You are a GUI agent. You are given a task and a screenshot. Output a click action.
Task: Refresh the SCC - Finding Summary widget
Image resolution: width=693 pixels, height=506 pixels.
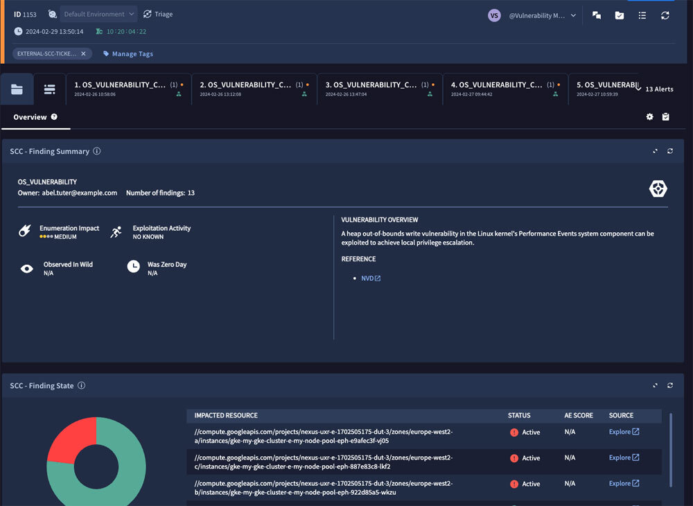coord(670,151)
